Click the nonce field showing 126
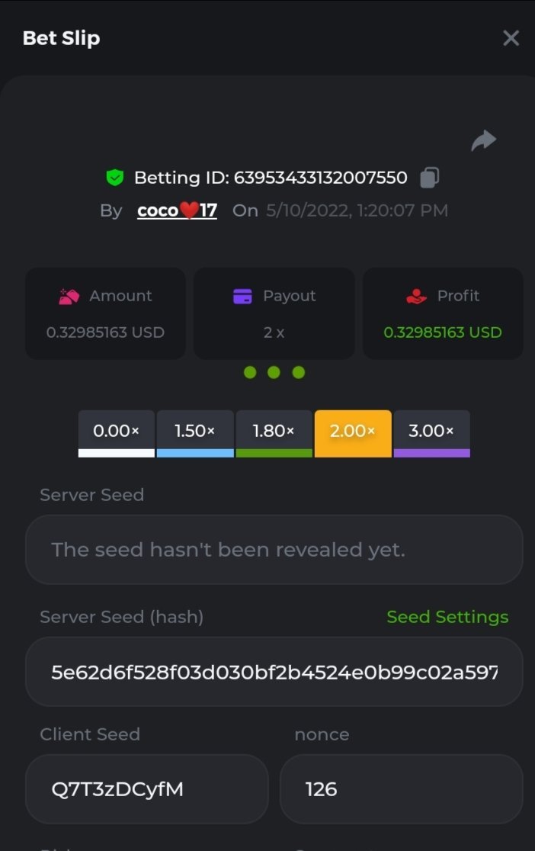535x851 pixels. pos(401,789)
